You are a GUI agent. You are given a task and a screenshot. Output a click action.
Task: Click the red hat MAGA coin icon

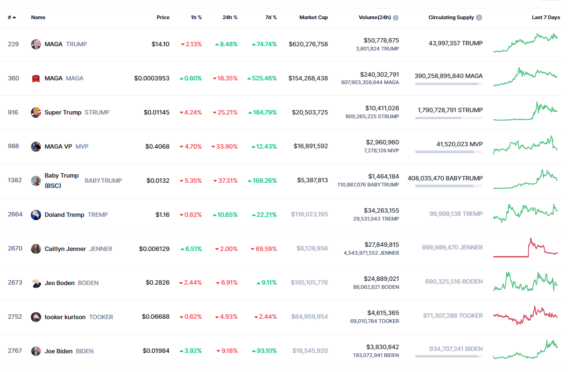pyautogui.click(x=36, y=79)
